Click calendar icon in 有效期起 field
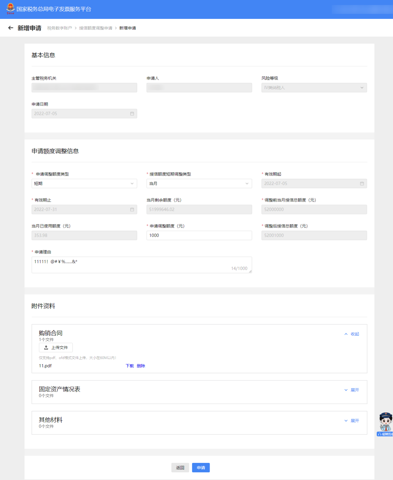The image size is (393, 480). click(x=362, y=183)
